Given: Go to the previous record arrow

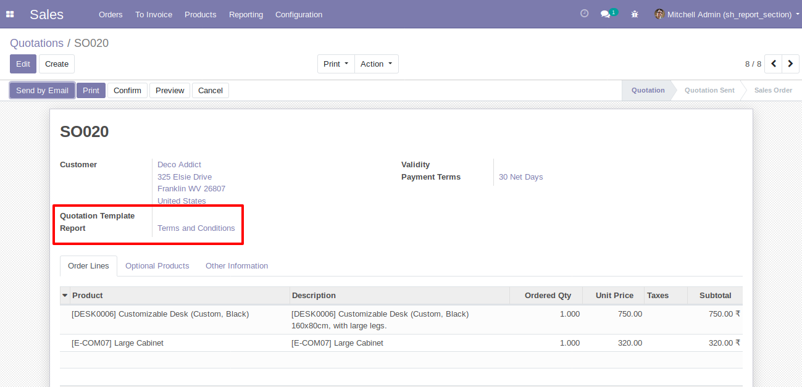Looking at the screenshot, I should point(774,64).
